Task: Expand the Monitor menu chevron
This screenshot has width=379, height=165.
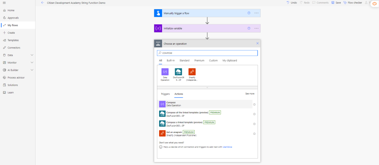Action: [x=32, y=63]
